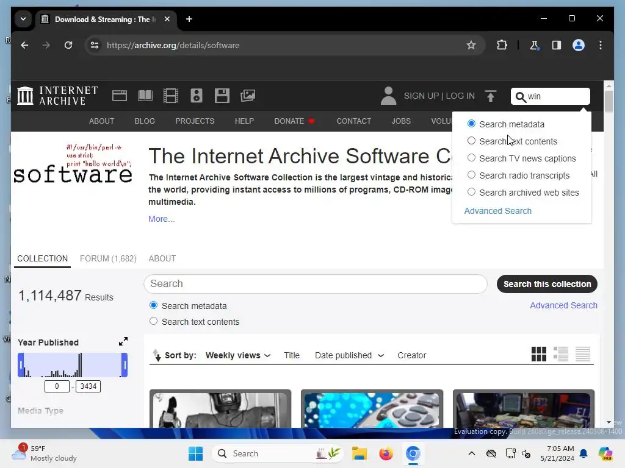This screenshot has width=625, height=468.
Task: Click the Upload arrow icon
Action: (x=491, y=96)
